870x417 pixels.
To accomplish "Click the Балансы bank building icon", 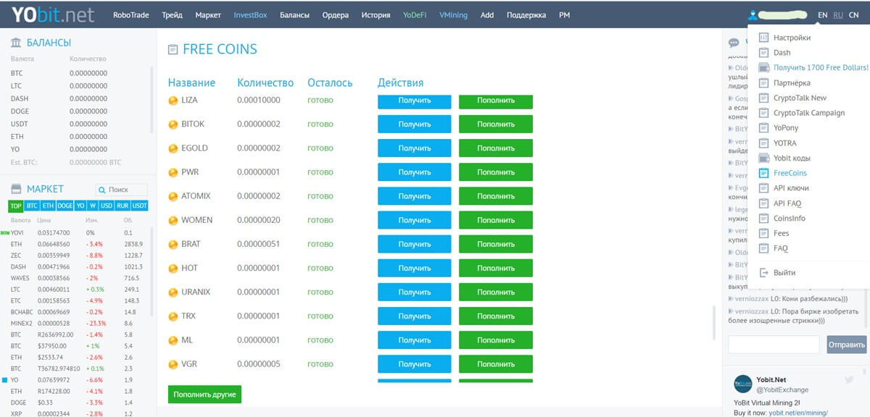I will tap(16, 43).
